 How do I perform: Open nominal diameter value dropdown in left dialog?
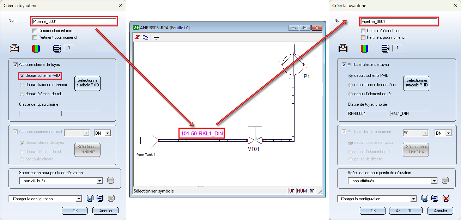(85, 133)
